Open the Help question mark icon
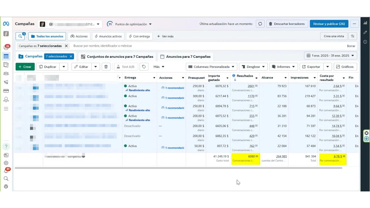This screenshot has height=208, width=370. click(x=6, y=146)
